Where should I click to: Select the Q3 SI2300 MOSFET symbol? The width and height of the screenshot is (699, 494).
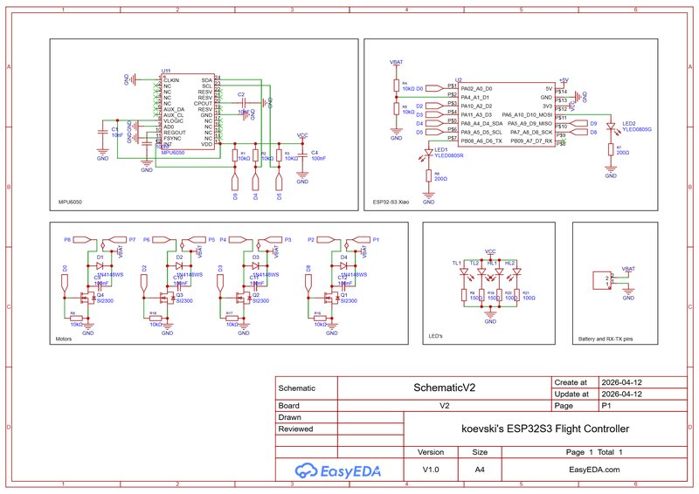click(167, 297)
